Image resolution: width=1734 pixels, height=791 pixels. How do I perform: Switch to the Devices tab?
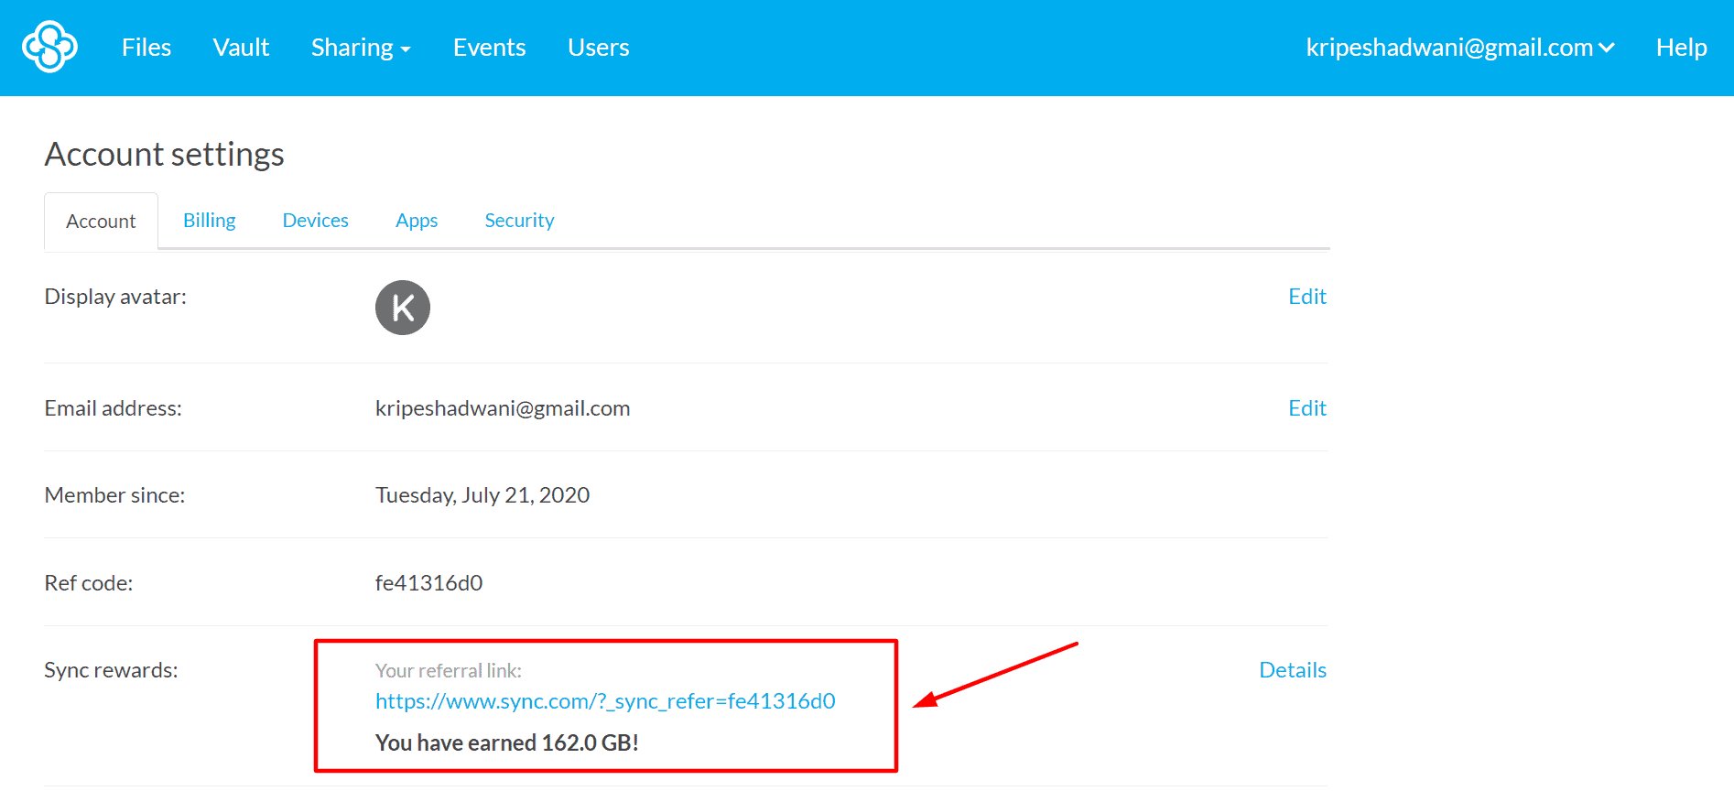tap(315, 221)
